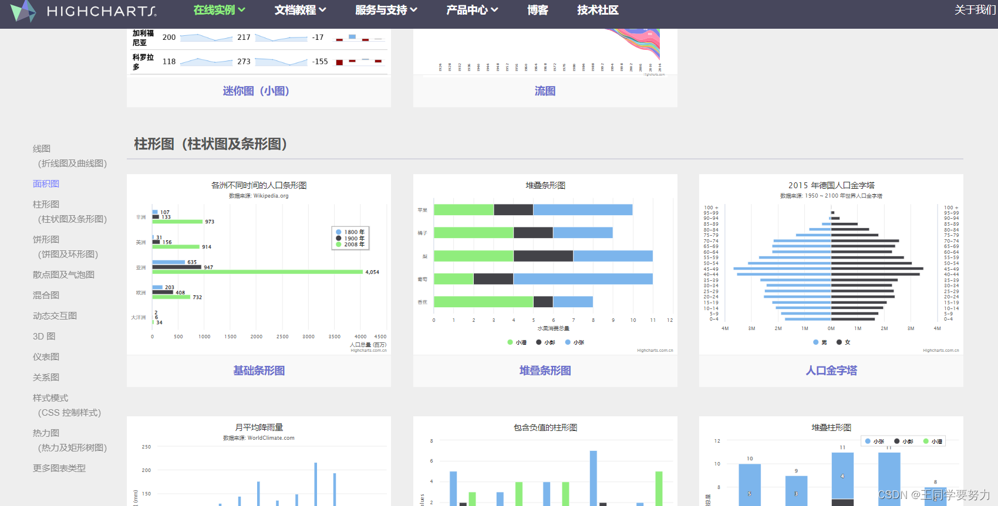
Task: Go to the 博客 page
Action: pos(537,10)
